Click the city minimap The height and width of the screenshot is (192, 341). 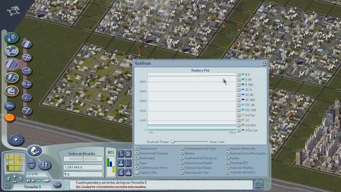(x=14, y=163)
